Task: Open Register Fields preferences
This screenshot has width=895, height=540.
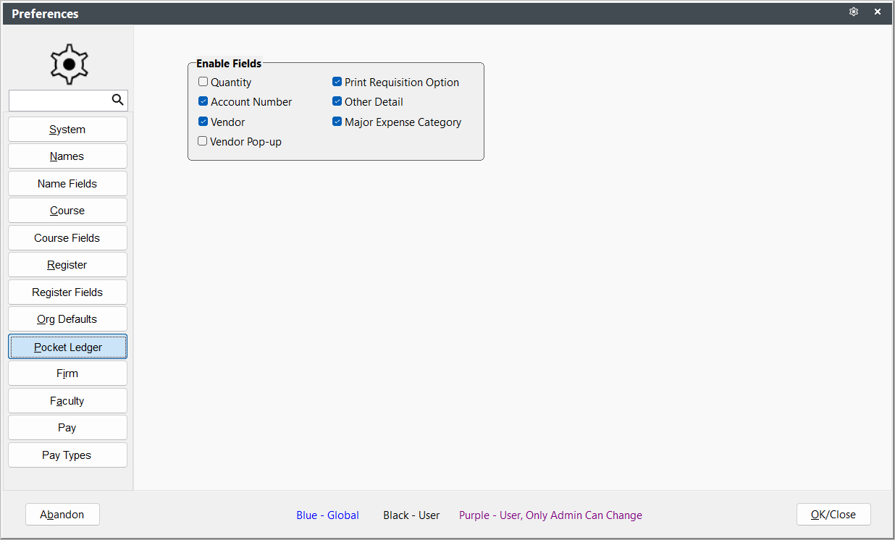Action: [x=67, y=292]
